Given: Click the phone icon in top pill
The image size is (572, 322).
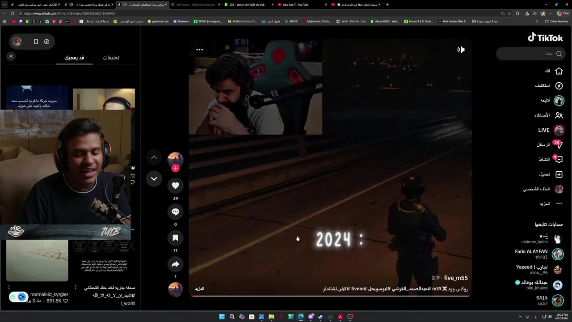Looking at the screenshot, I should coord(36,42).
